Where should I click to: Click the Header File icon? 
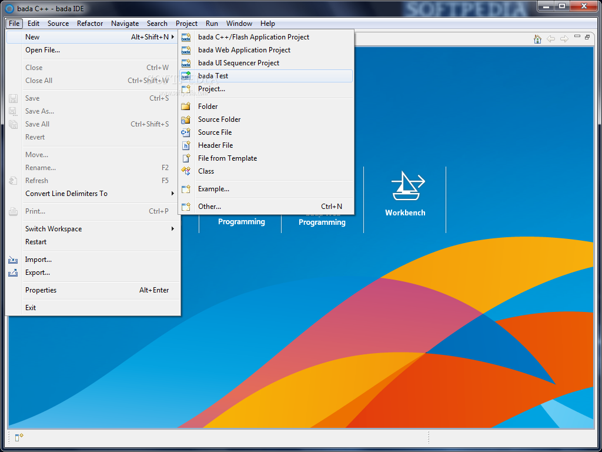tap(186, 145)
